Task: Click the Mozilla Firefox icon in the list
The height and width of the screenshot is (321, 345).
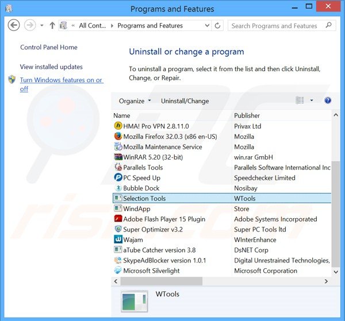Action: (118, 136)
